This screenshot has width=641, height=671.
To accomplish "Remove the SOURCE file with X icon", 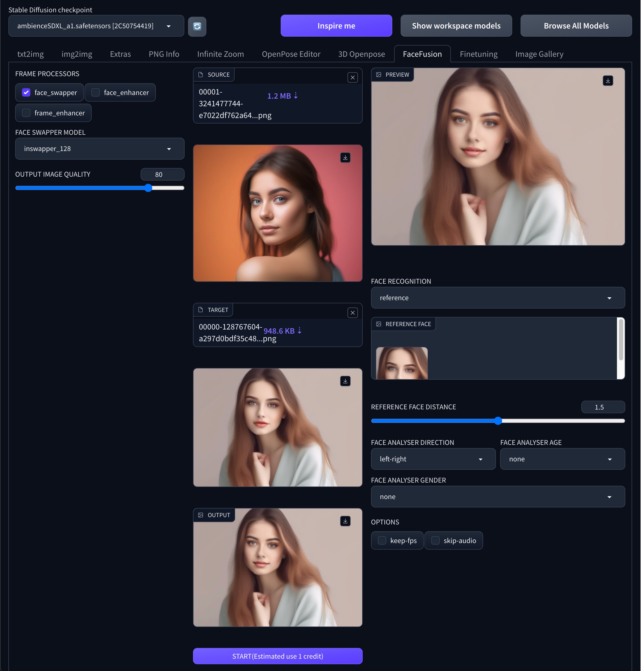I will 353,77.
